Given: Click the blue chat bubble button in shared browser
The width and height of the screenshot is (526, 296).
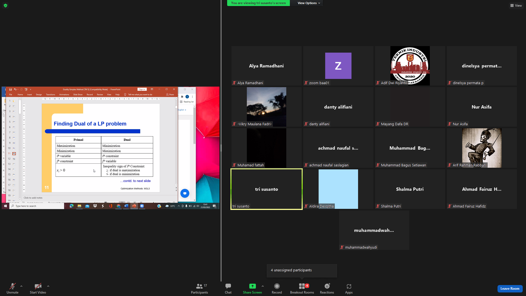Looking at the screenshot, I should click(185, 193).
